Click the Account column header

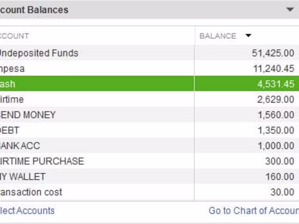tap(14, 36)
